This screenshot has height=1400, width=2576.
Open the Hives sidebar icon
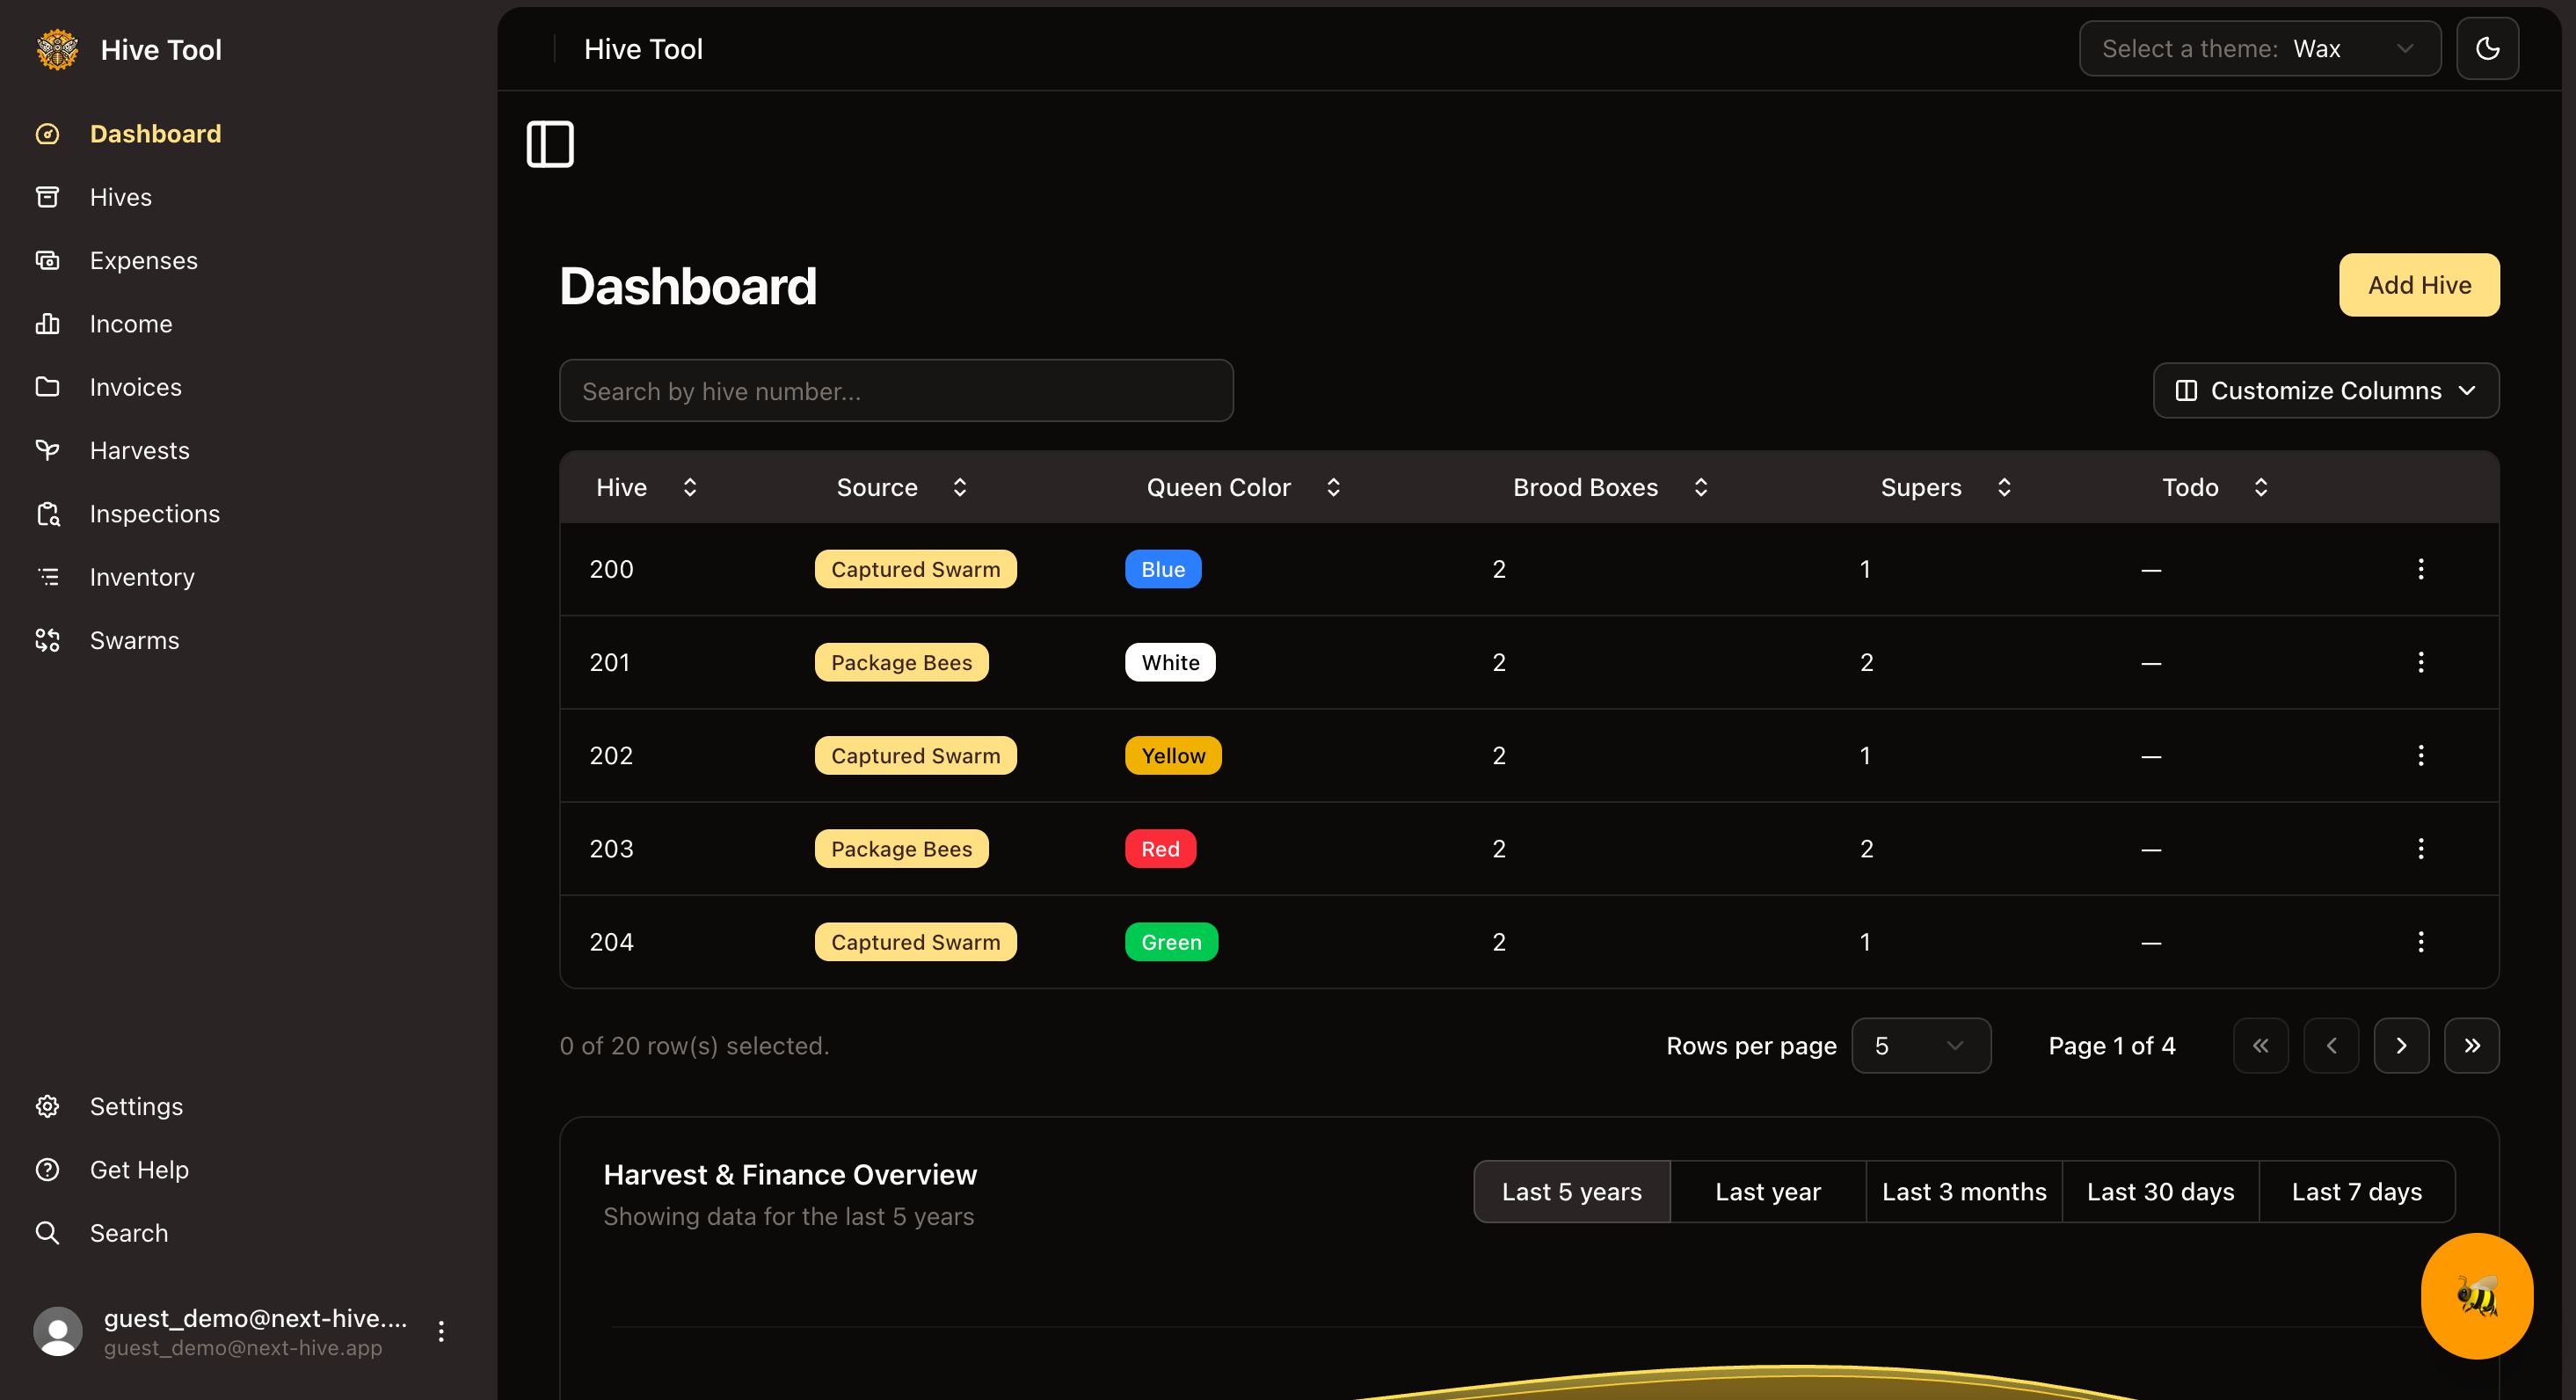tap(47, 197)
